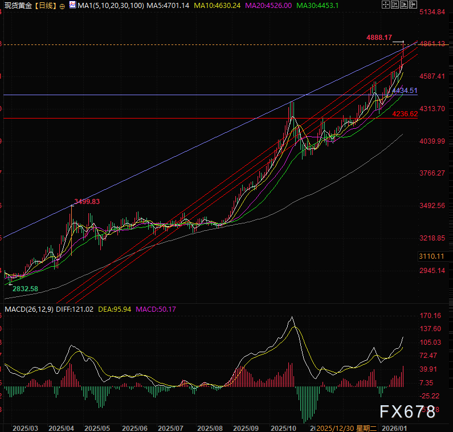
Task: Click the 4587.41 price axis value
Action: tap(432, 76)
